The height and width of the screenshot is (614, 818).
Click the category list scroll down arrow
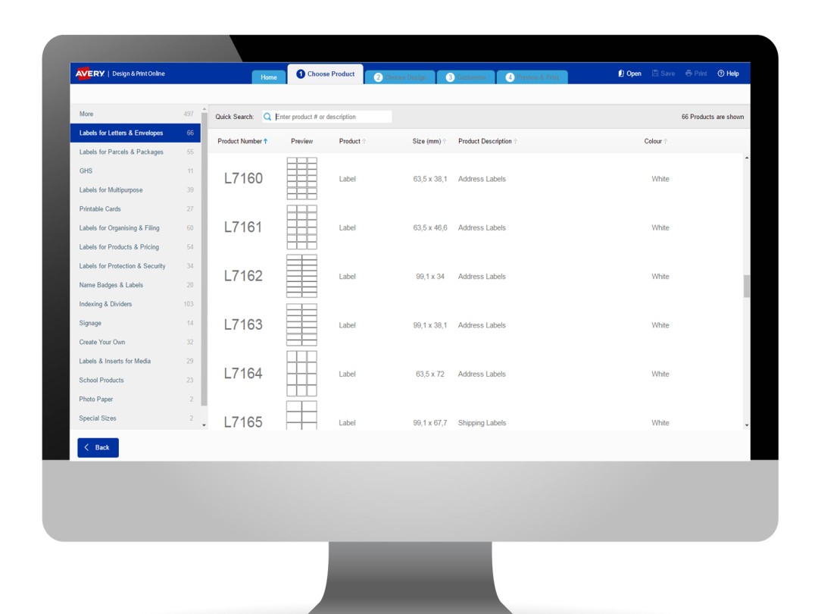pos(204,425)
